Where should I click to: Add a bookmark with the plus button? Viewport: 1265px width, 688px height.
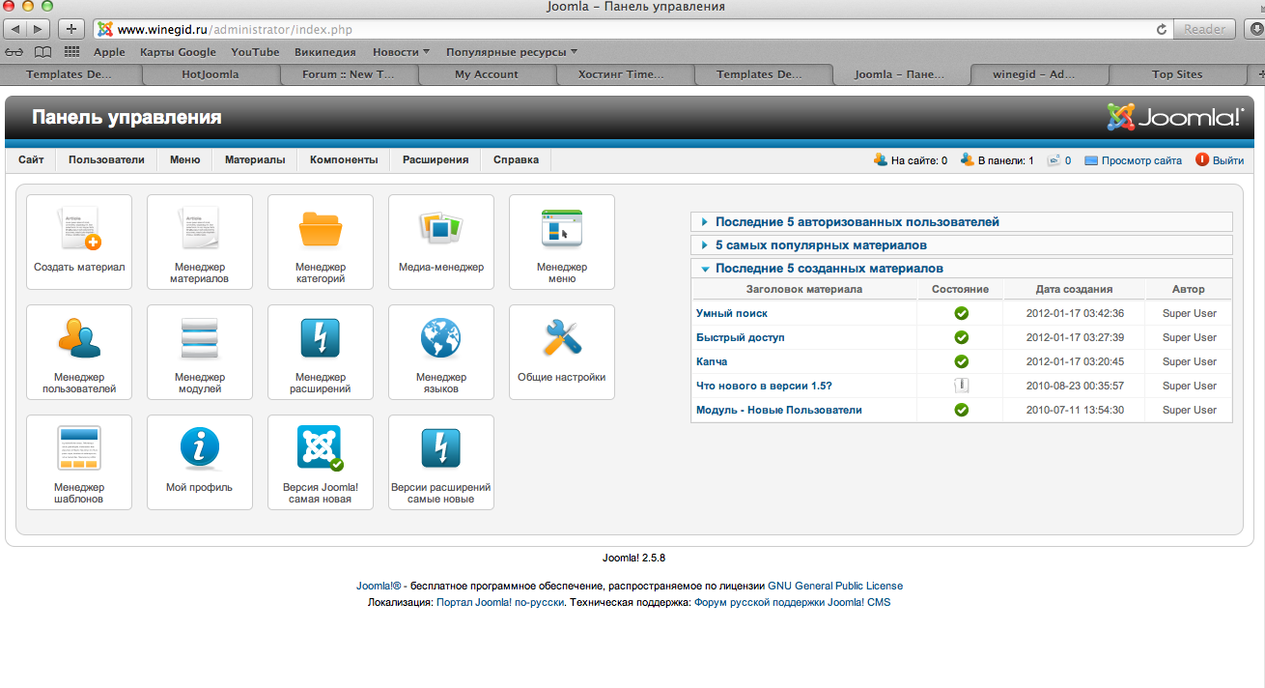[71, 29]
